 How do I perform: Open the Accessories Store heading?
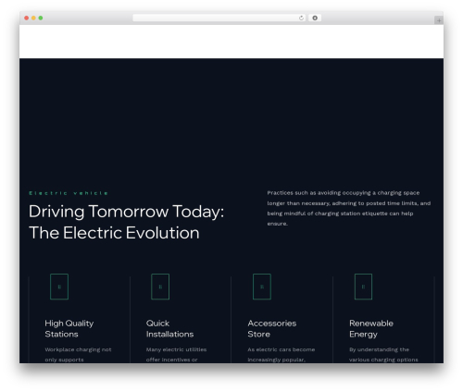coord(272,328)
